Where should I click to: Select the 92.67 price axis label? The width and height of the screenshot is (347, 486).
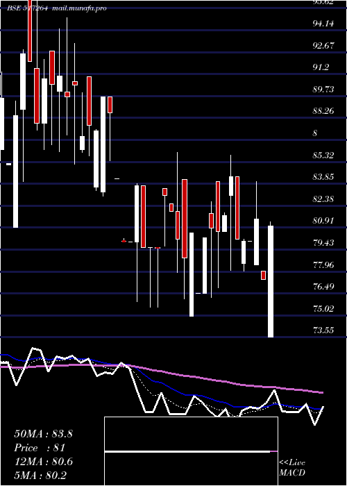[323, 45]
